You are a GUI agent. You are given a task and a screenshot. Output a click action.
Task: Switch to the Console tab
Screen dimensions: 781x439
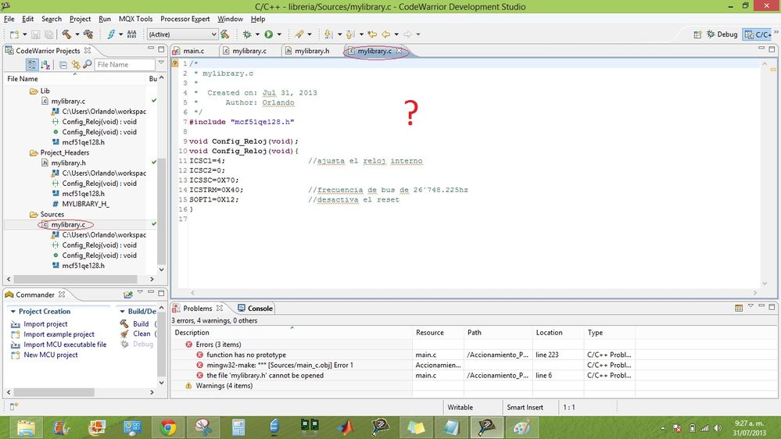click(x=255, y=308)
